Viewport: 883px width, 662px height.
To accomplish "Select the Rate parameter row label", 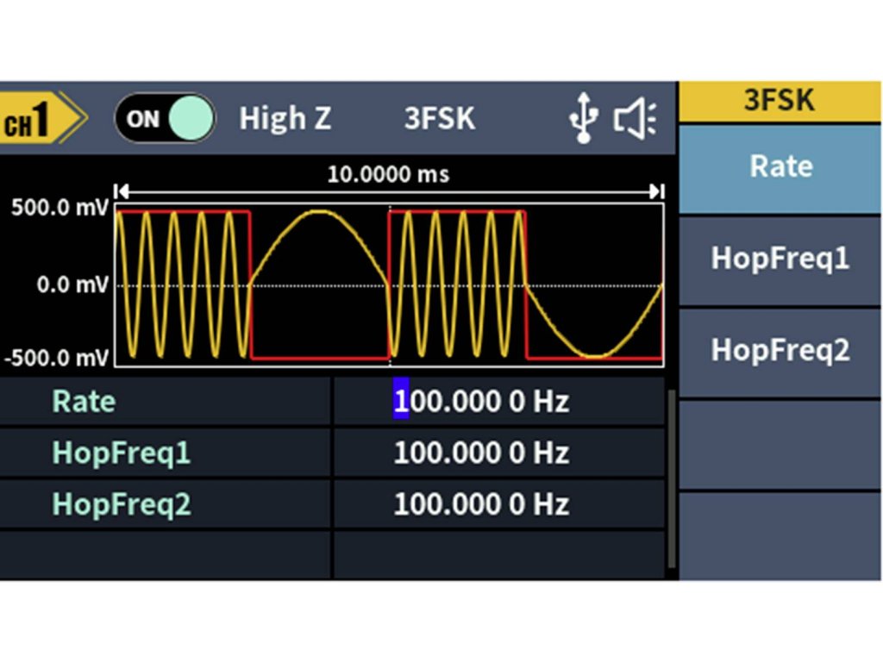I will tap(84, 402).
